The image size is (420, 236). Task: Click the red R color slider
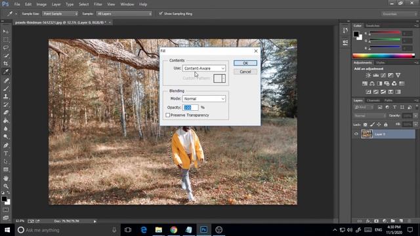click(385, 33)
